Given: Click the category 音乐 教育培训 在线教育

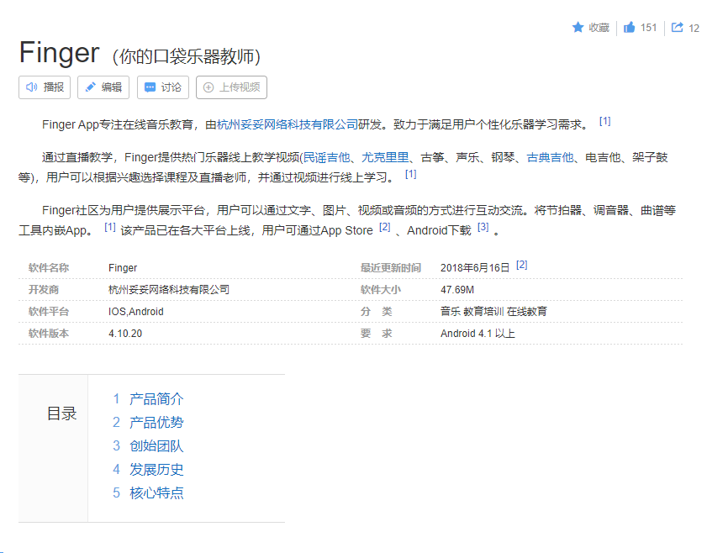Looking at the screenshot, I should [x=493, y=312].
